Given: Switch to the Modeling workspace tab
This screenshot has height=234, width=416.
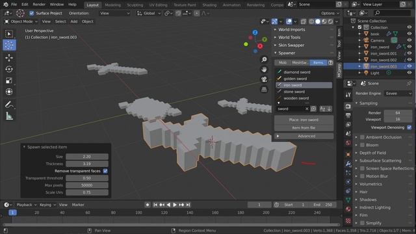Looking at the screenshot, I should [x=112, y=5].
